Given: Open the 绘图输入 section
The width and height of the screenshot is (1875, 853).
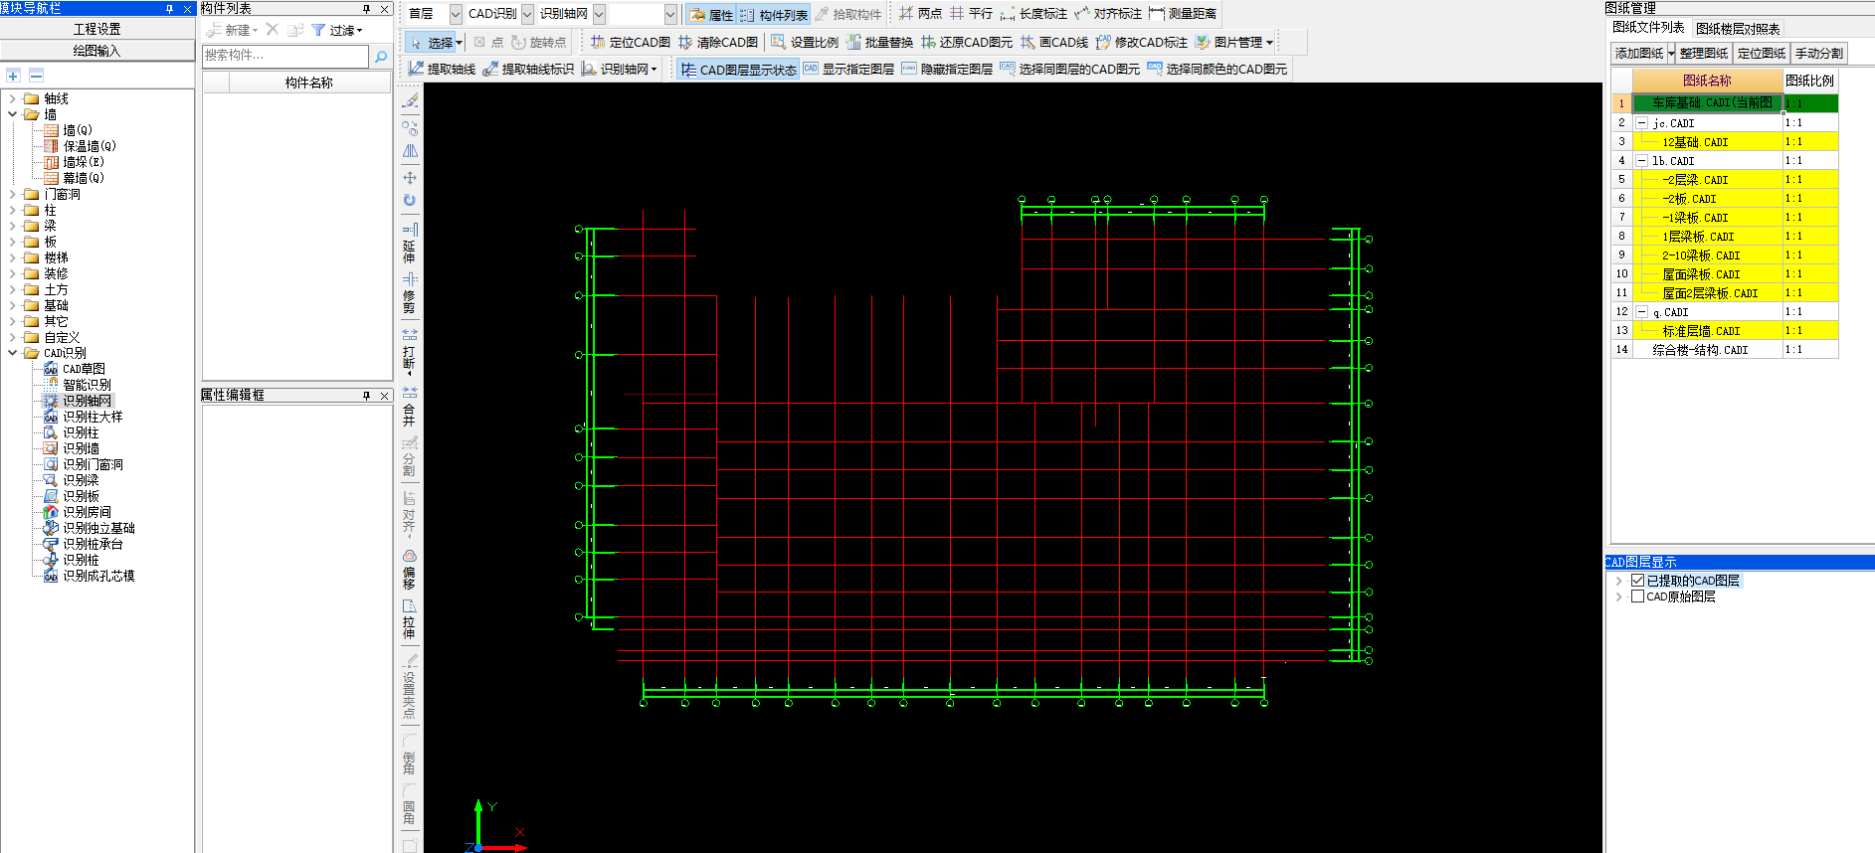Looking at the screenshot, I should (97, 51).
